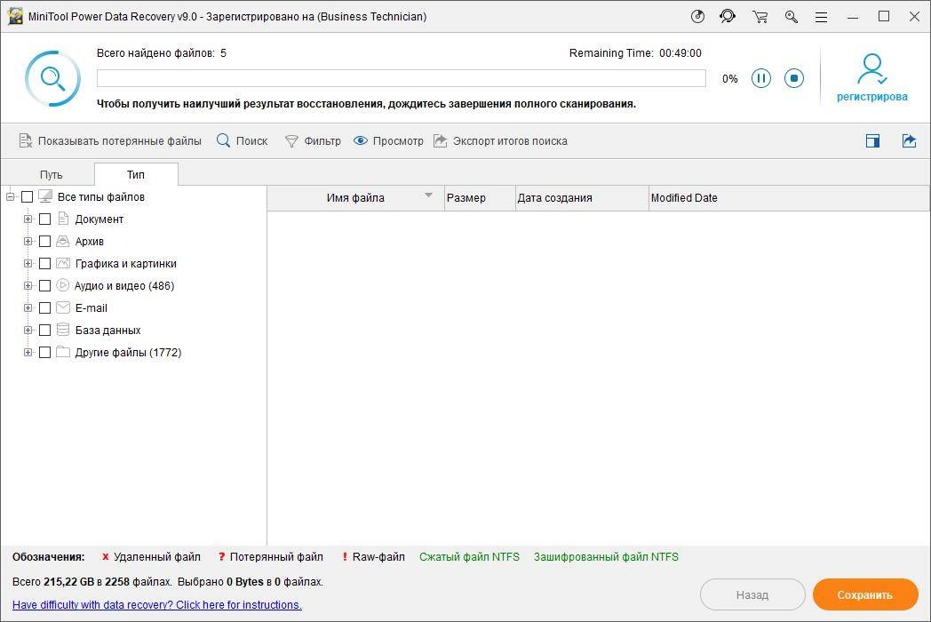Click the Экспорт итогов поиска label
The image size is (931, 622).
tap(510, 140)
